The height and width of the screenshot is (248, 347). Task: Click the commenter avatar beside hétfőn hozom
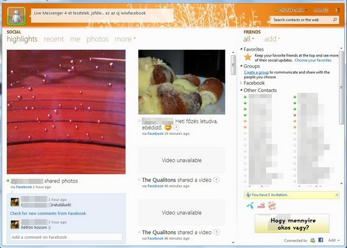(15, 224)
